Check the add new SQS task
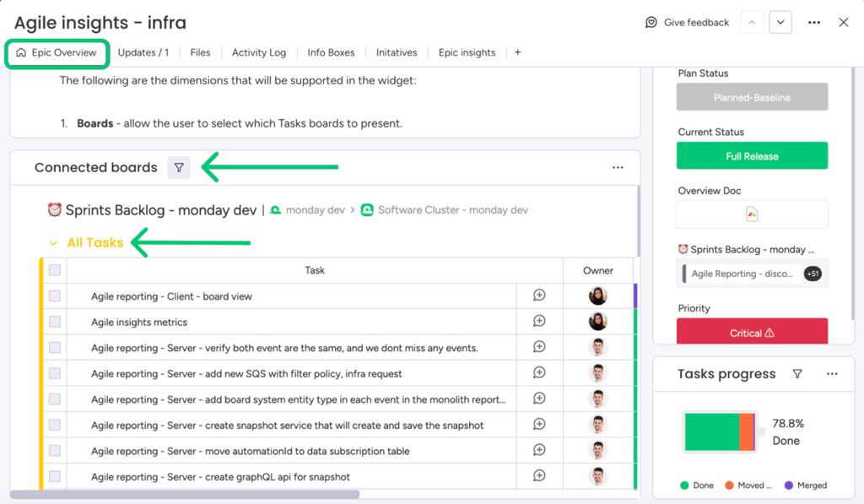The image size is (864, 504). [x=55, y=373]
